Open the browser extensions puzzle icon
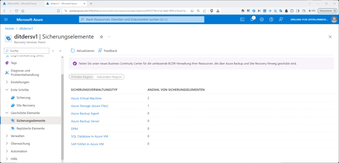Screen dimensions: 339x163 pos(292,11)
